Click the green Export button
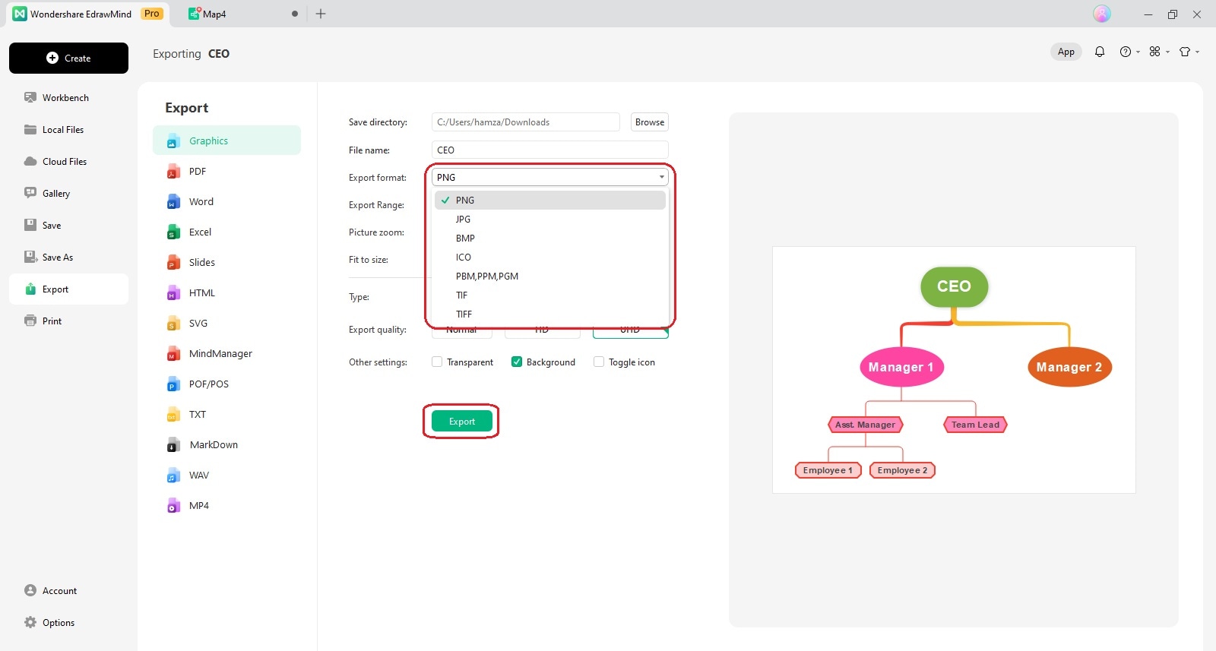 pyautogui.click(x=462, y=422)
